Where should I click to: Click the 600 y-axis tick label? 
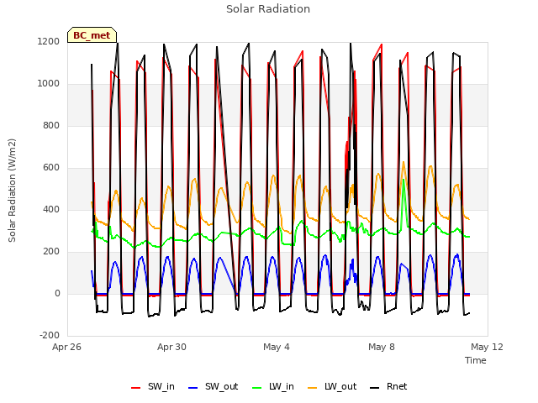(51, 168)
